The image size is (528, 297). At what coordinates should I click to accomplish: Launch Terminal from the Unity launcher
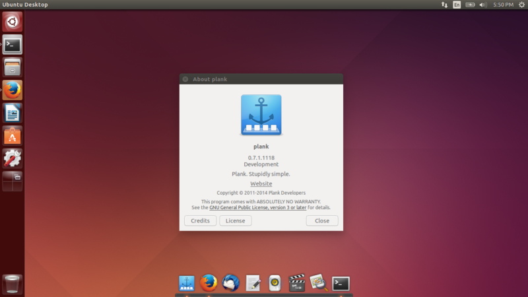pyautogui.click(x=12, y=44)
